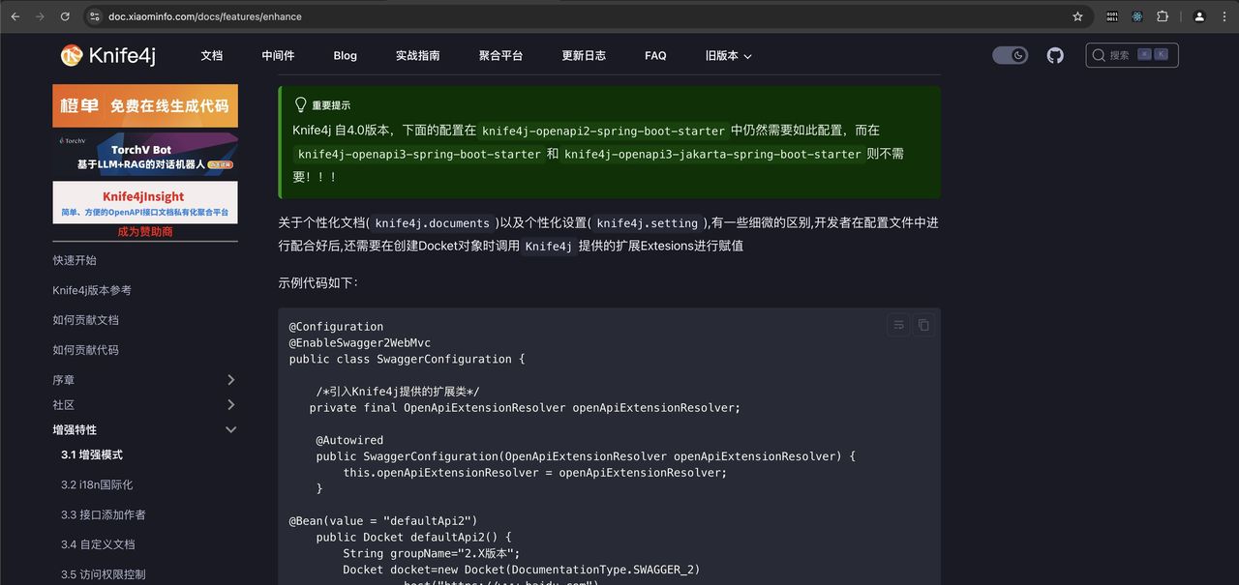Open the FAQ navigation item
Image resolution: width=1239 pixels, height=585 pixels.
click(655, 55)
